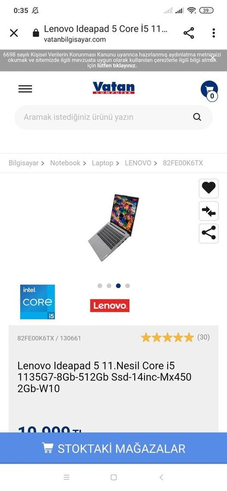227x491 pixels.
Task: Tap the Vatan Computer logo
Action: pos(113,88)
